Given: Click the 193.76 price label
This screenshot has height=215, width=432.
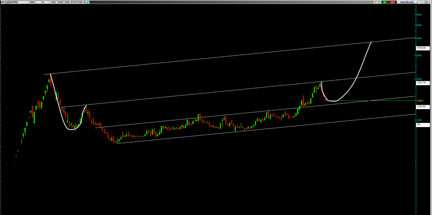Looking at the screenshot, I should (423, 83).
